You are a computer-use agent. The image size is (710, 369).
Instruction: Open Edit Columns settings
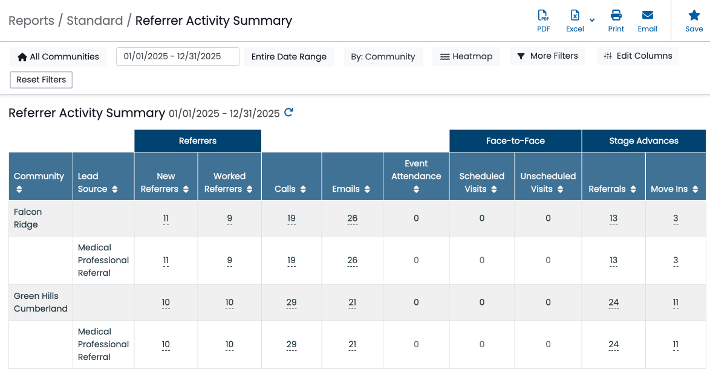point(637,56)
